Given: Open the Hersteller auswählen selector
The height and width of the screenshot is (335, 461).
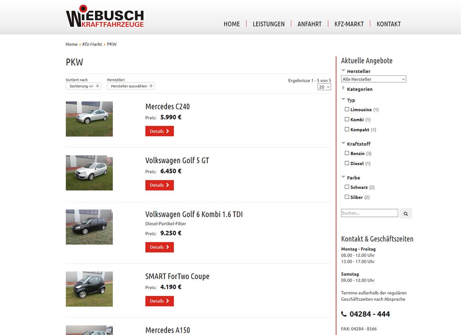Looking at the screenshot, I should coord(131,86).
